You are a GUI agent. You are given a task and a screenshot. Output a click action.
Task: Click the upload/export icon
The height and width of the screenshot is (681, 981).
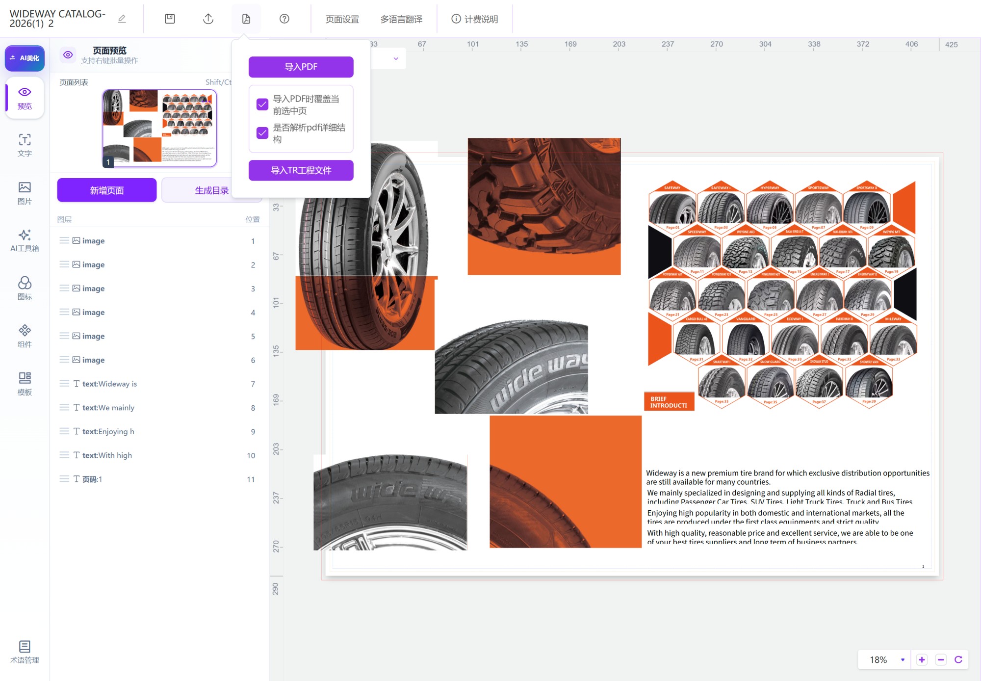click(208, 19)
